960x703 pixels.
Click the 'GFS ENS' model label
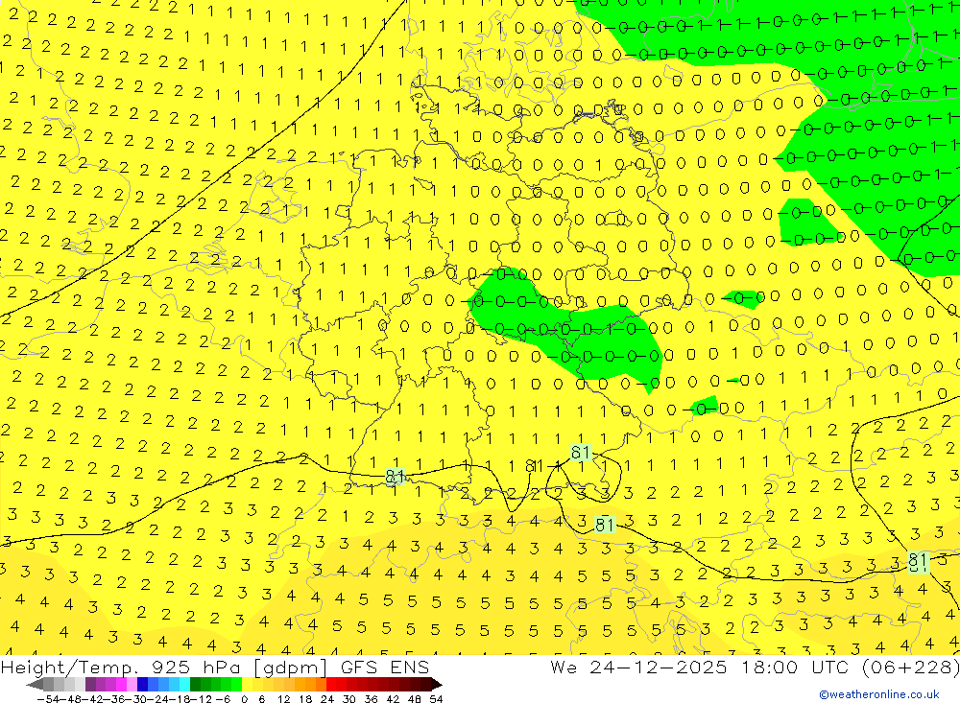tap(385, 667)
